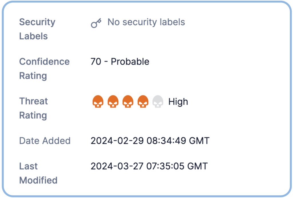Select the second threat rating skull icon
The image size is (293, 198).
pyautogui.click(x=112, y=102)
